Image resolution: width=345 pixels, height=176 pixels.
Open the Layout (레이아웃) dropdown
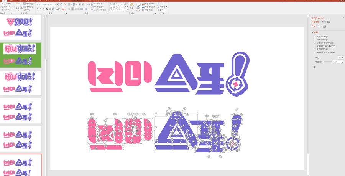28,3
